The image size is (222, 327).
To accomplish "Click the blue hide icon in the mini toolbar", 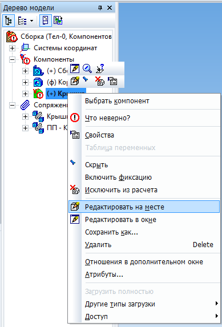I will click(86, 79).
